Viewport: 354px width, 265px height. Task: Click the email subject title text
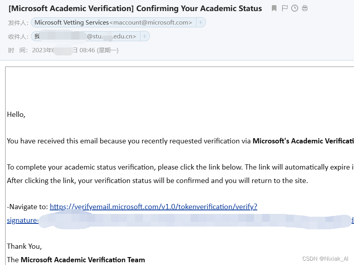(x=135, y=8)
